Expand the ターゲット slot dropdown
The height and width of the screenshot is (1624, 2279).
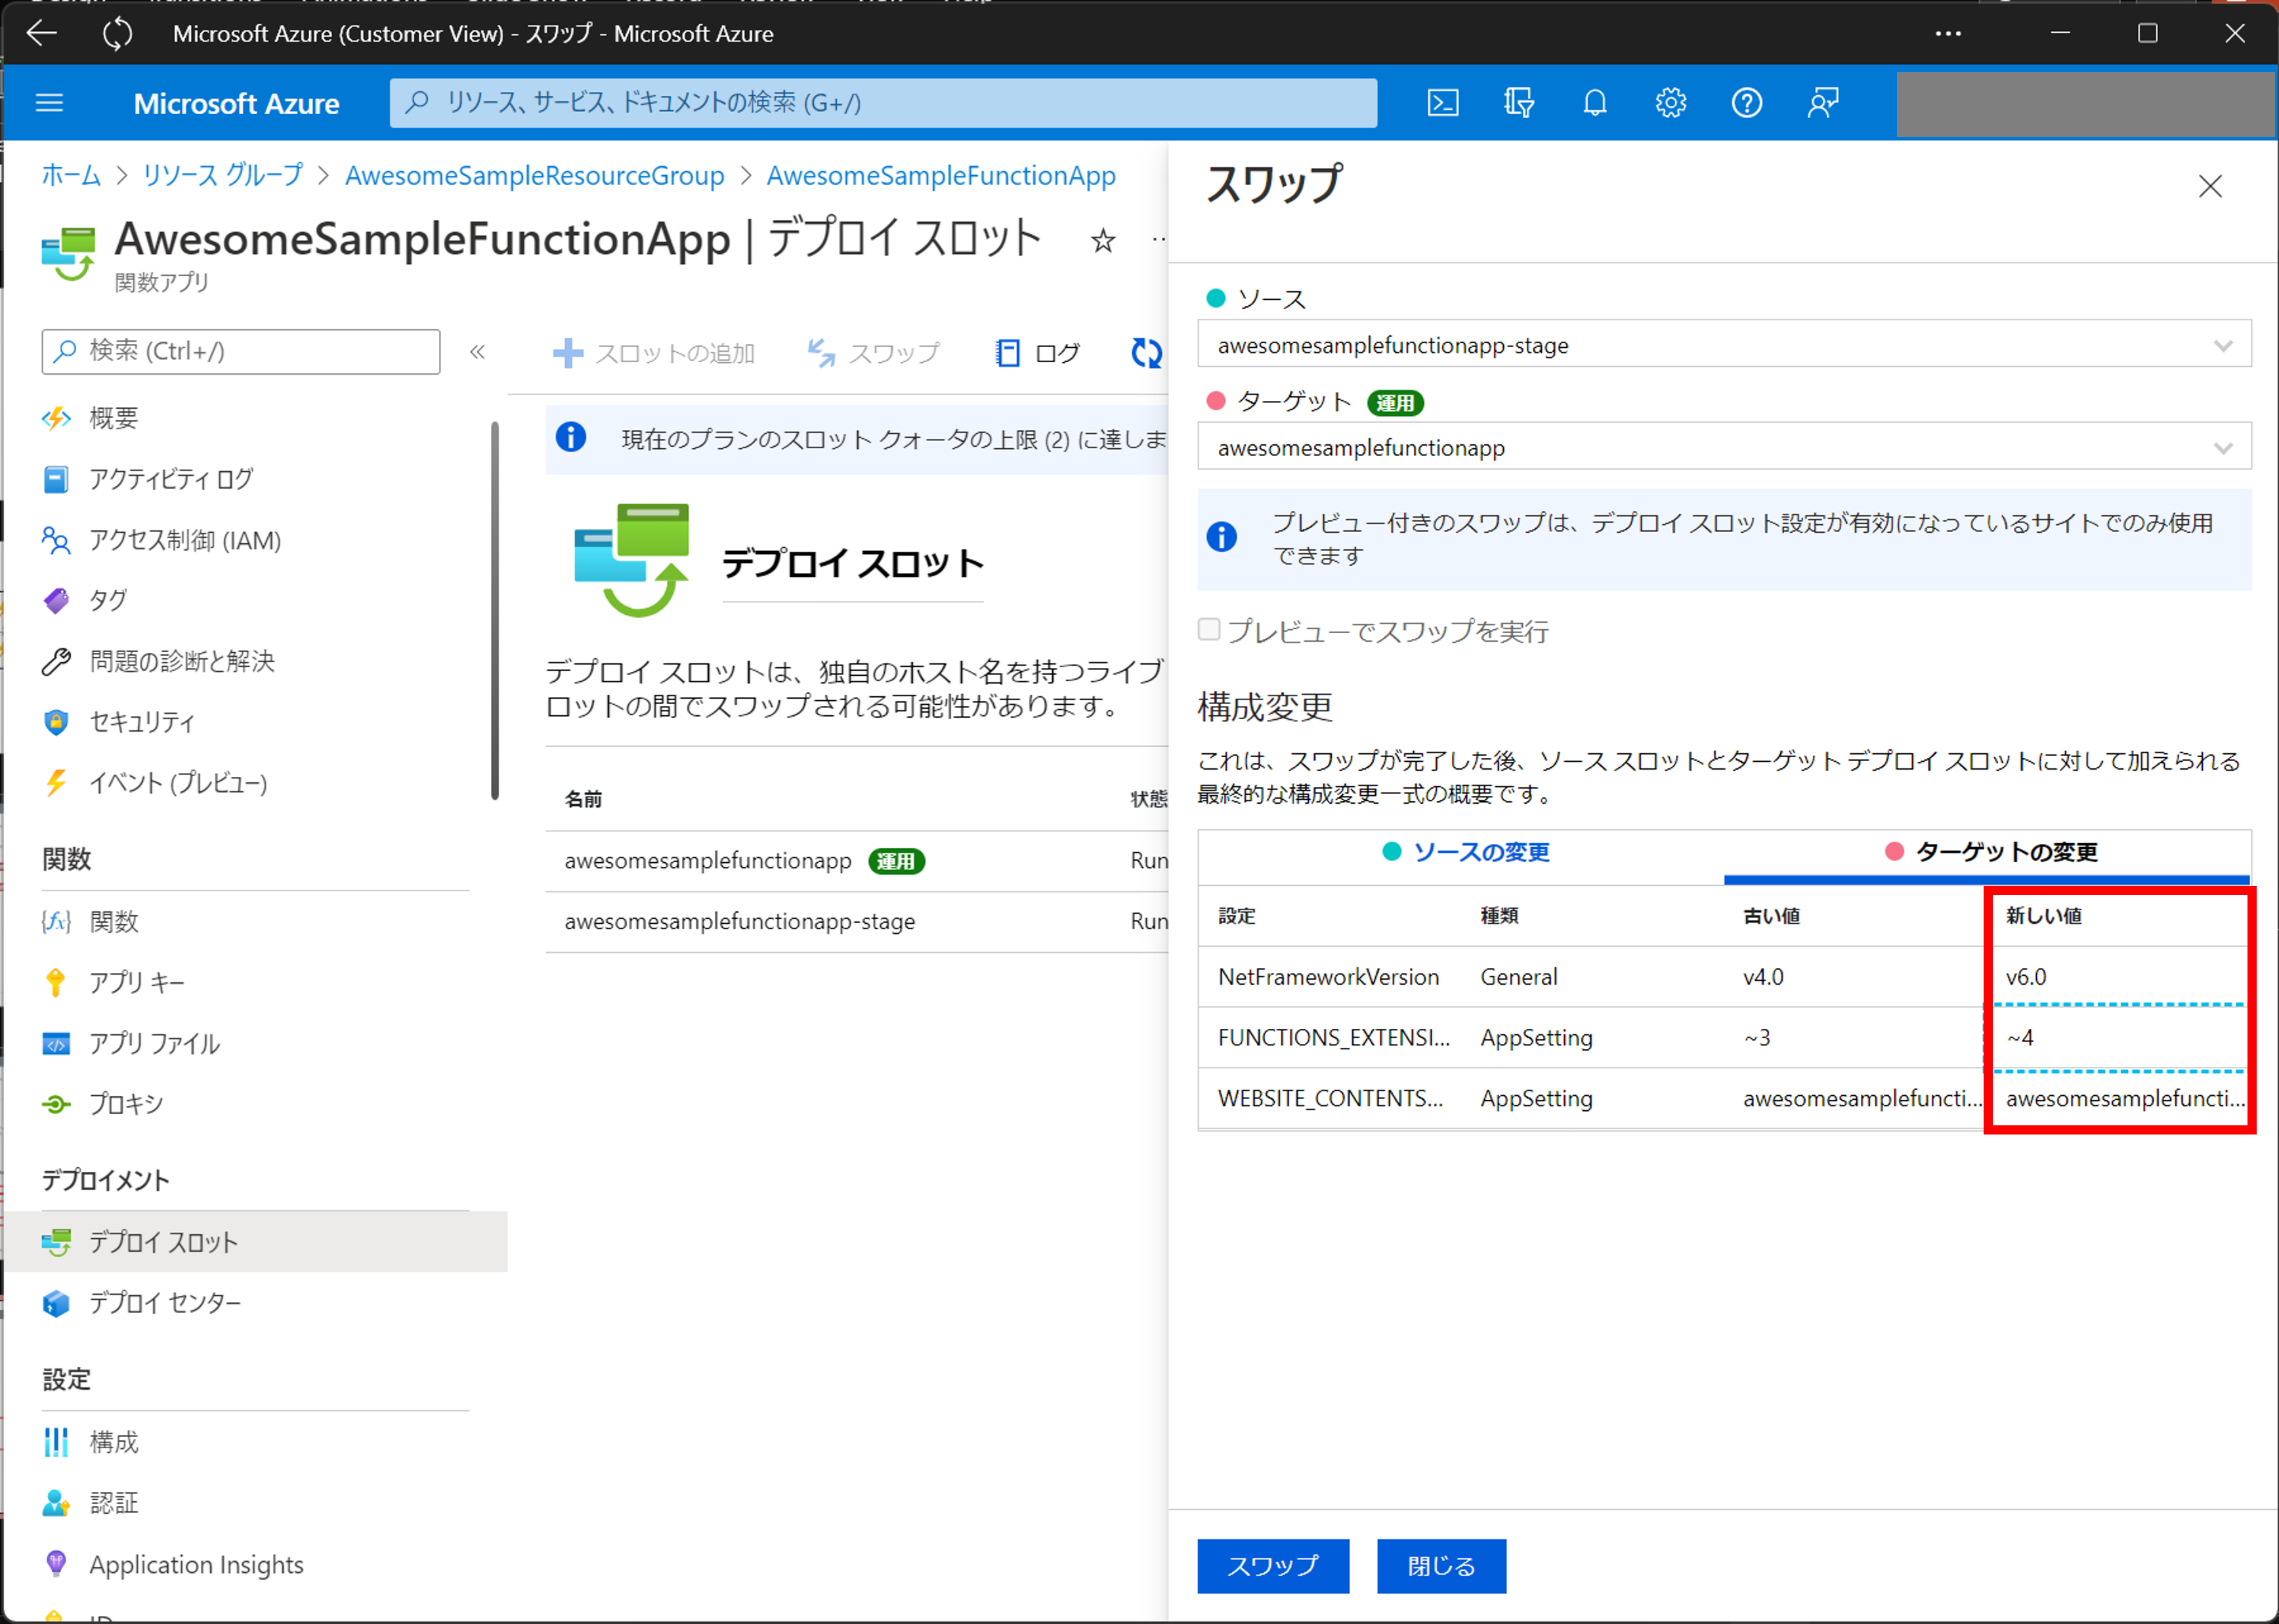(x=1724, y=447)
